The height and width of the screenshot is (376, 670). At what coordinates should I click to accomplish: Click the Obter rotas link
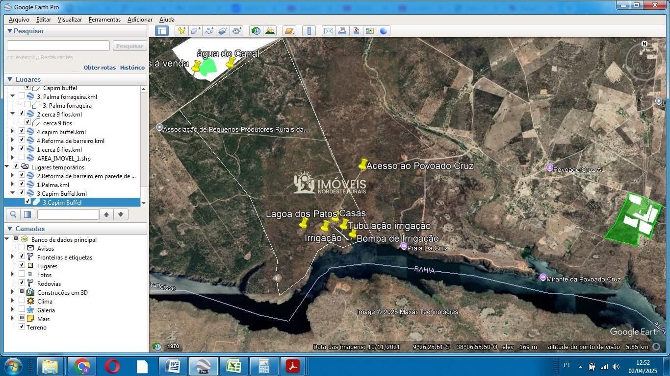click(100, 68)
